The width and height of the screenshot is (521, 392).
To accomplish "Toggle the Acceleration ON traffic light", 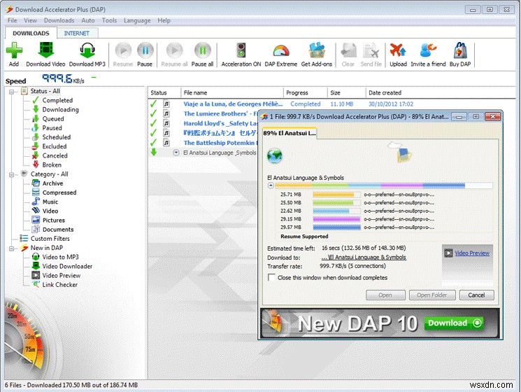I will (x=241, y=51).
